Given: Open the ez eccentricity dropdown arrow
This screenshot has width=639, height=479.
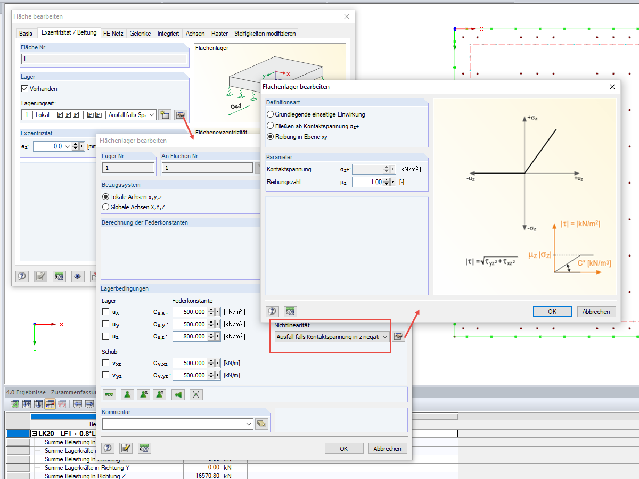Looking at the screenshot, I should [x=67, y=146].
